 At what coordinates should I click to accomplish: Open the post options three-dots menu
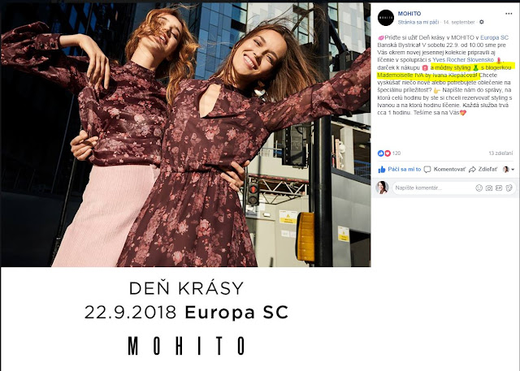[x=509, y=14]
